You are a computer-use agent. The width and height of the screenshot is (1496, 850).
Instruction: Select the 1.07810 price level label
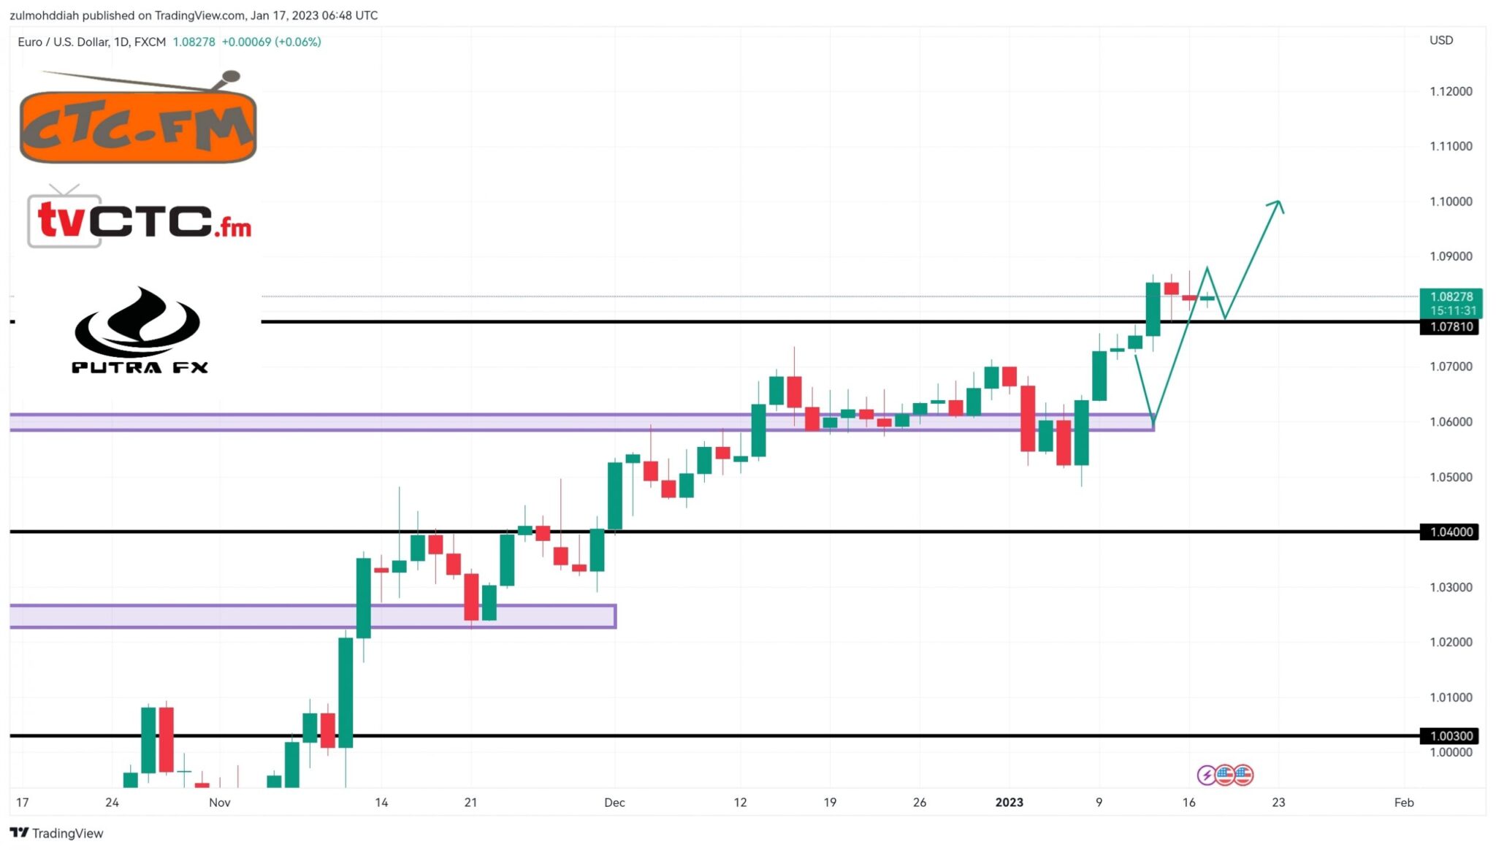pos(1451,327)
